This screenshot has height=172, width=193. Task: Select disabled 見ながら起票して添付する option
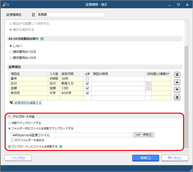click(x=11, y=23)
